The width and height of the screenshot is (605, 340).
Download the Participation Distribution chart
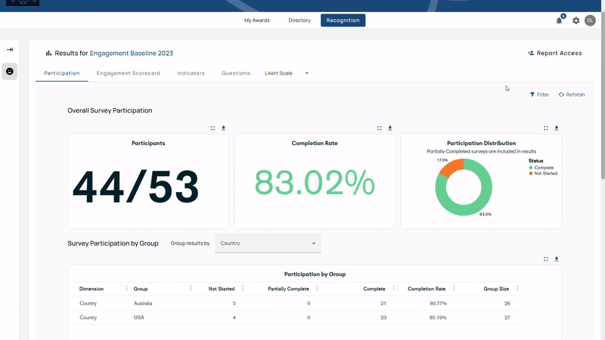(x=557, y=128)
